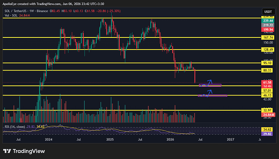Open the USDT currency selector
This screenshot has width=279, height=159.
[268, 12]
